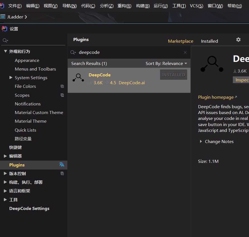Expand the System Settings node
Viewport: 249px width, 237px height.
(x=11, y=78)
